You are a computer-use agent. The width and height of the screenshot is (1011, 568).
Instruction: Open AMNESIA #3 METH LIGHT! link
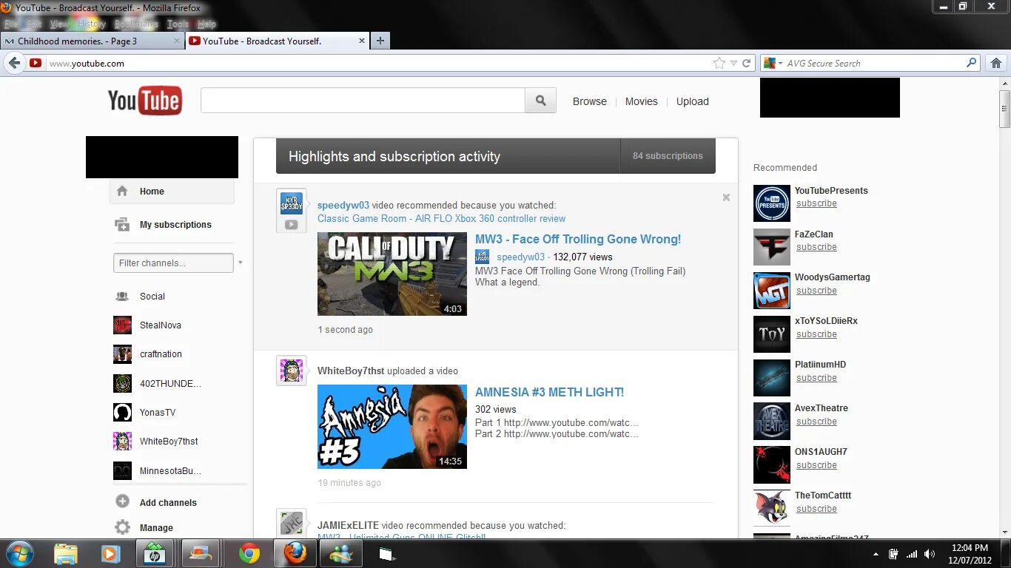[549, 392]
